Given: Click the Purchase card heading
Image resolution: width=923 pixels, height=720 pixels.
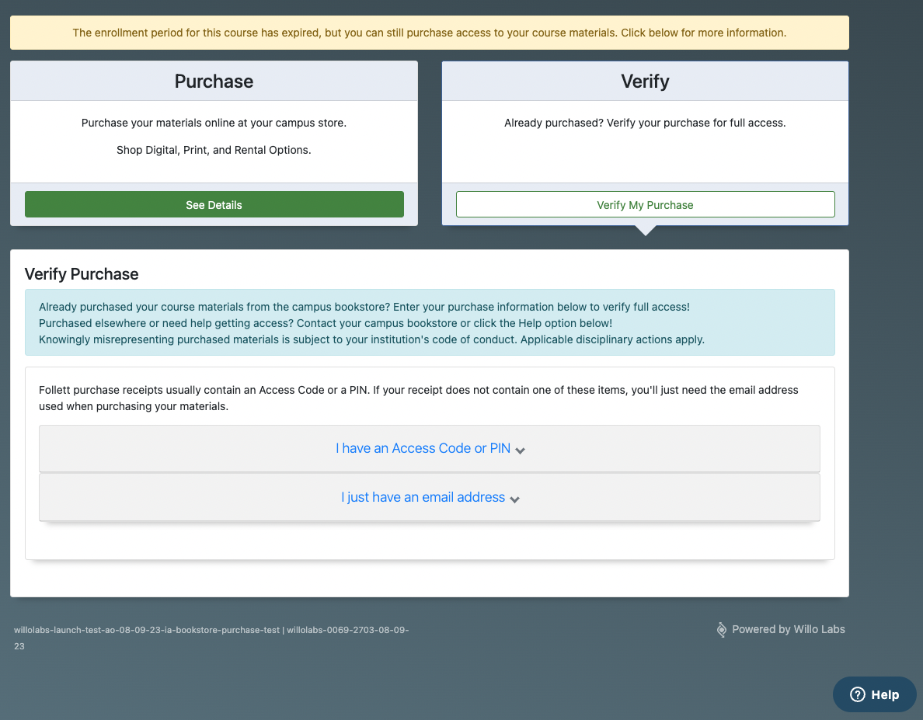Looking at the screenshot, I should (214, 82).
